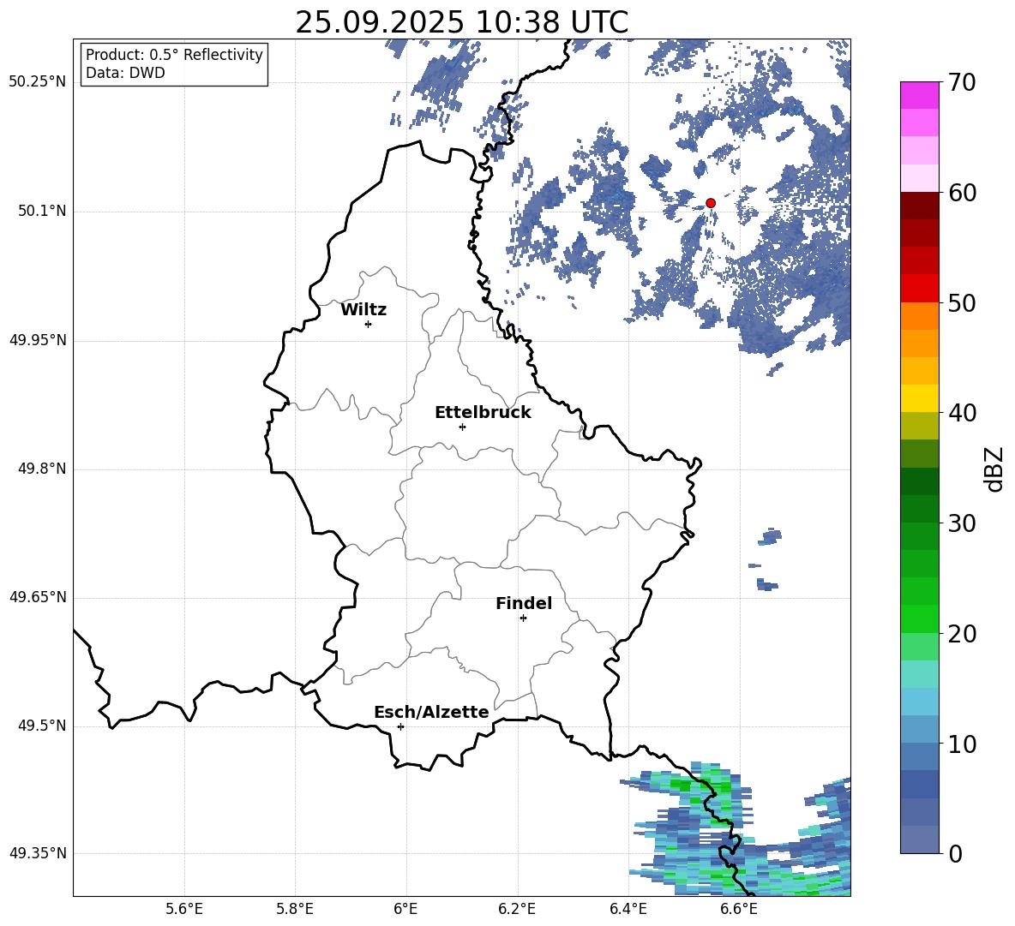The image size is (1015, 926).
Task: Pick the olive colorbar segment below 40
Action: pyautogui.click(x=920, y=426)
